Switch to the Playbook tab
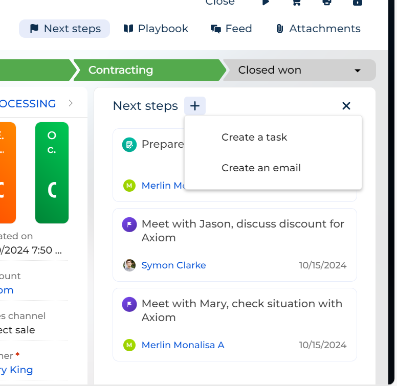 [156, 29]
